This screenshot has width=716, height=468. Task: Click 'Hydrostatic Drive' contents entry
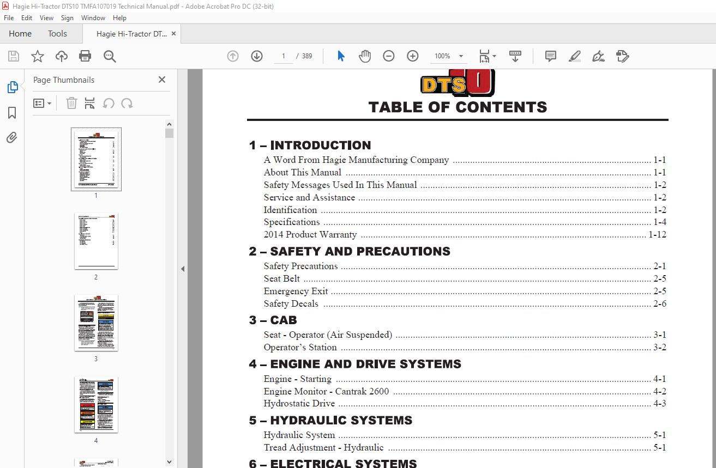pyautogui.click(x=299, y=404)
